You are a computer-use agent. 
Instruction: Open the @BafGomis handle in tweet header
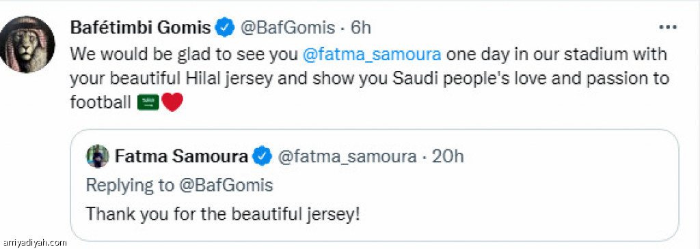(288, 28)
